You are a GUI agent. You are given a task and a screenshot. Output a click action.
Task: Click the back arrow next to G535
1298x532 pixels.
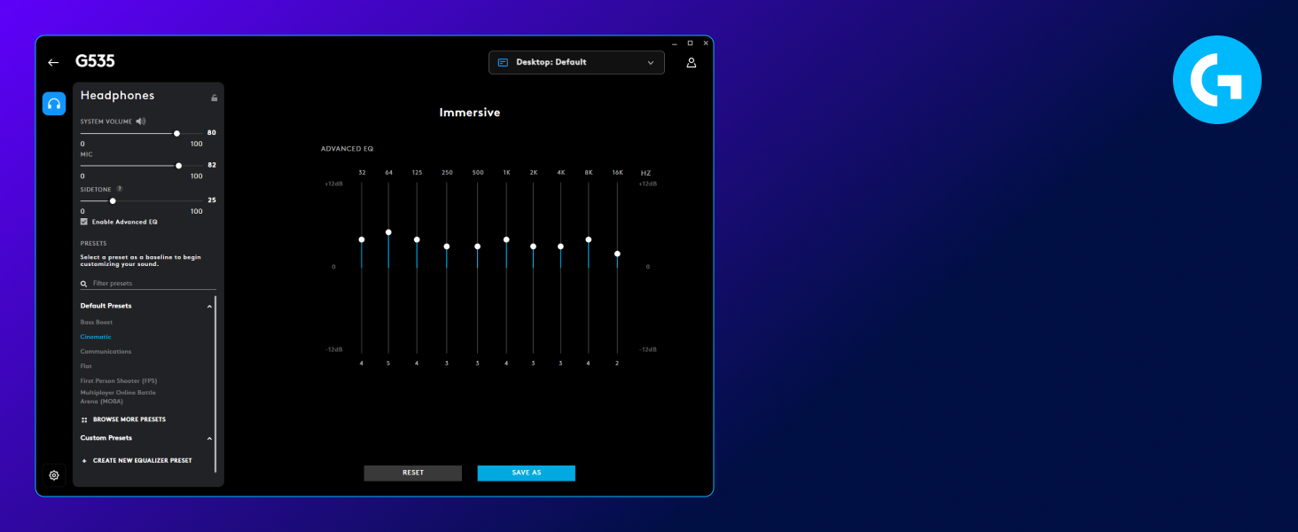(x=53, y=63)
